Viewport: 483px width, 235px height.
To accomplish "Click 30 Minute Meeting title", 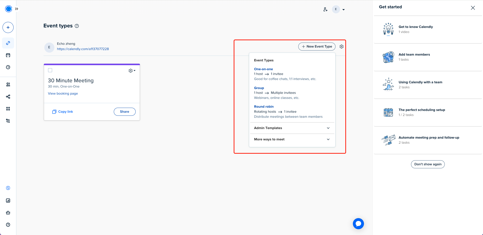I will (x=71, y=81).
